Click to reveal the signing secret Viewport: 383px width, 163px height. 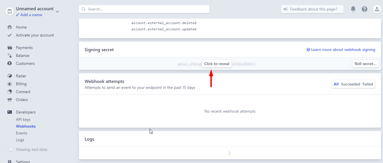click(217, 64)
